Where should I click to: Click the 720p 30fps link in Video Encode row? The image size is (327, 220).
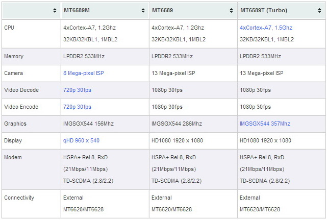(77, 107)
